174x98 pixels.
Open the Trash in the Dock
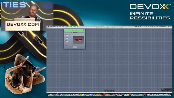[x=170, y=95]
